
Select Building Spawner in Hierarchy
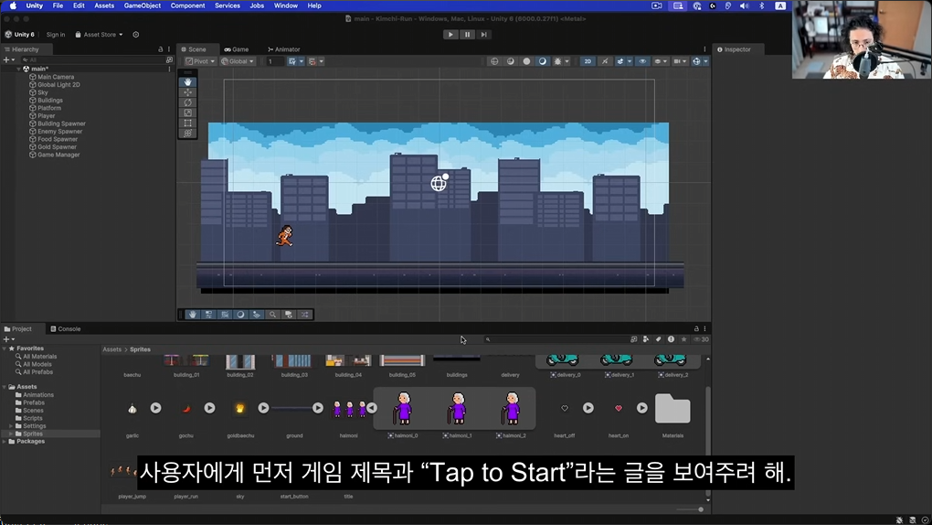pos(61,123)
